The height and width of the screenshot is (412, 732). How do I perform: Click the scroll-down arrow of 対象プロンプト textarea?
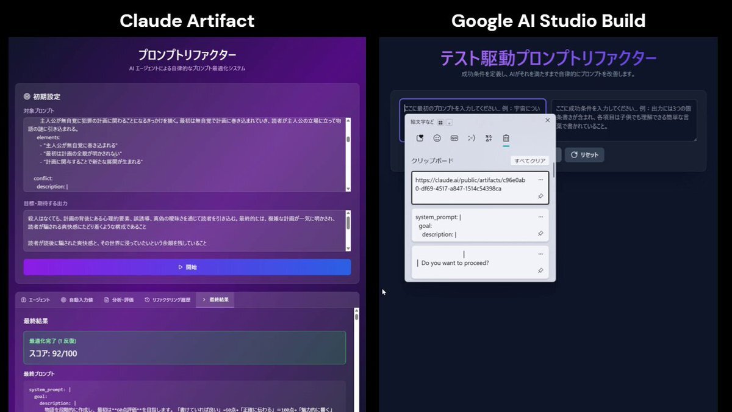pos(348,188)
